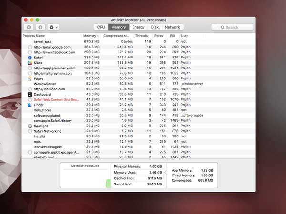
Task: Toggle the Memory column sort arrow
Action: tap(98, 36)
